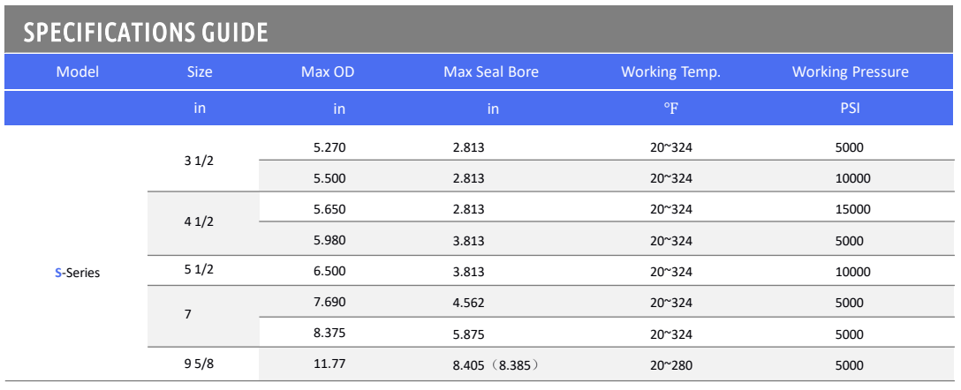This screenshot has width=961, height=390.
Task: Select the 8.405 (8.385) seal bore cell
Action: click(x=496, y=366)
